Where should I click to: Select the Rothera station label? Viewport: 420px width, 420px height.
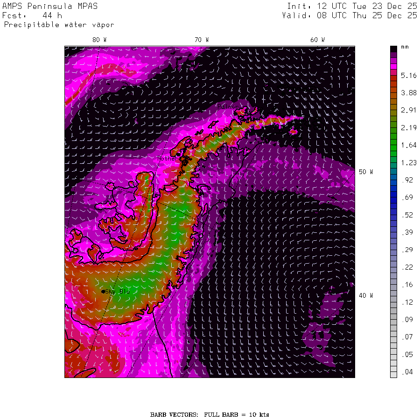point(167,158)
